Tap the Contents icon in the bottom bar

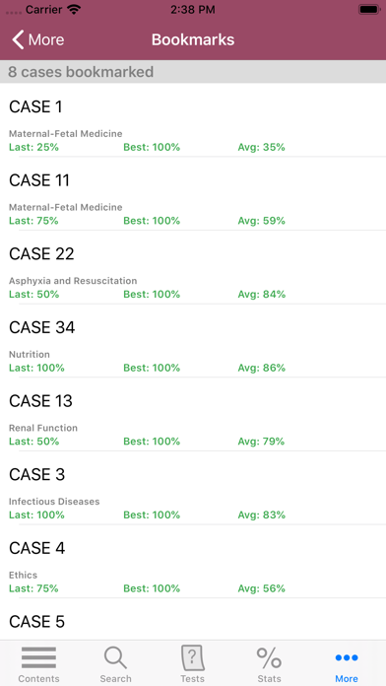pyautogui.click(x=38, y=657)
